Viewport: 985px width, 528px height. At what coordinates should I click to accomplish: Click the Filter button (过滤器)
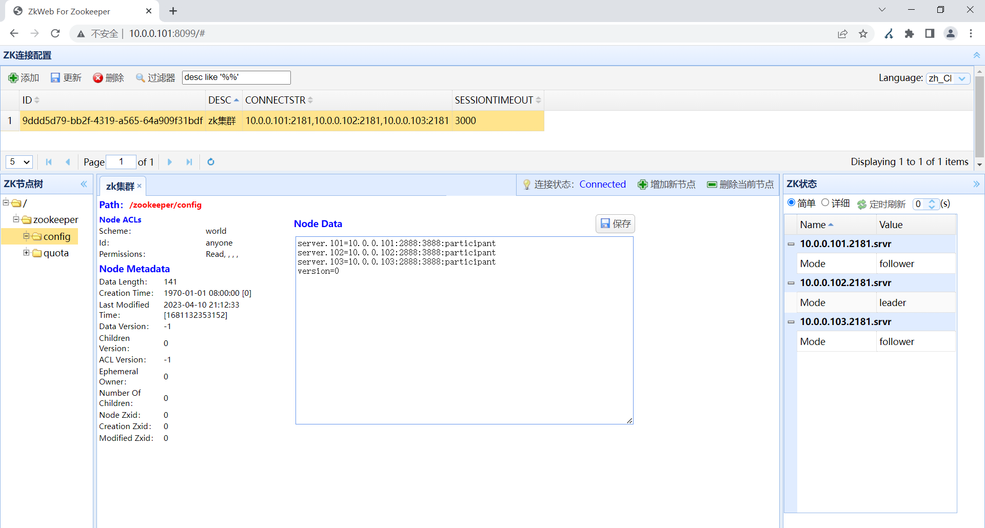tap(155, 77)
